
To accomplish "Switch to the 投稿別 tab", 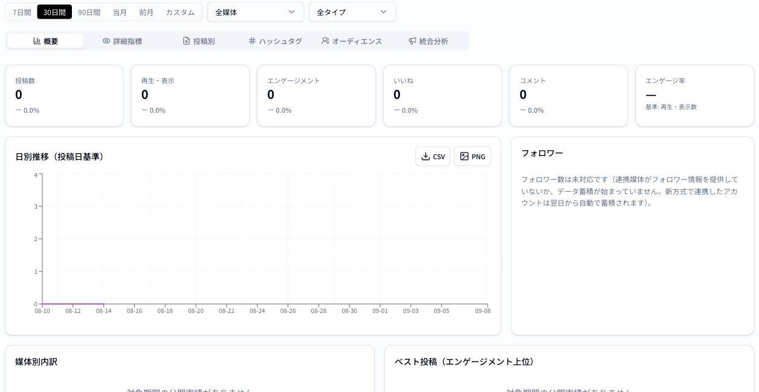I will point(199,41).
